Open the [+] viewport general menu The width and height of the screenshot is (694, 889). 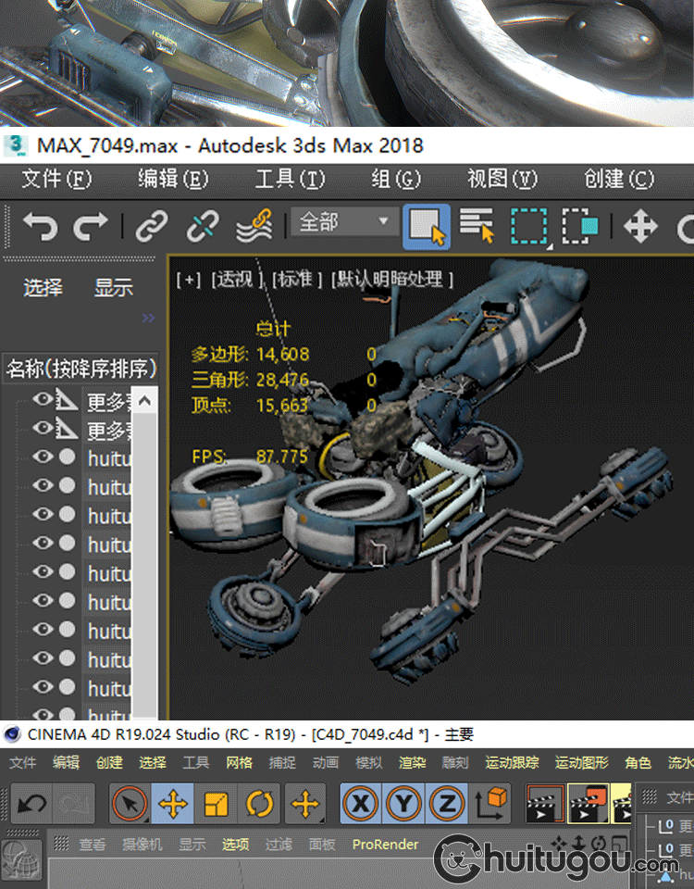[x=189, y=279]
